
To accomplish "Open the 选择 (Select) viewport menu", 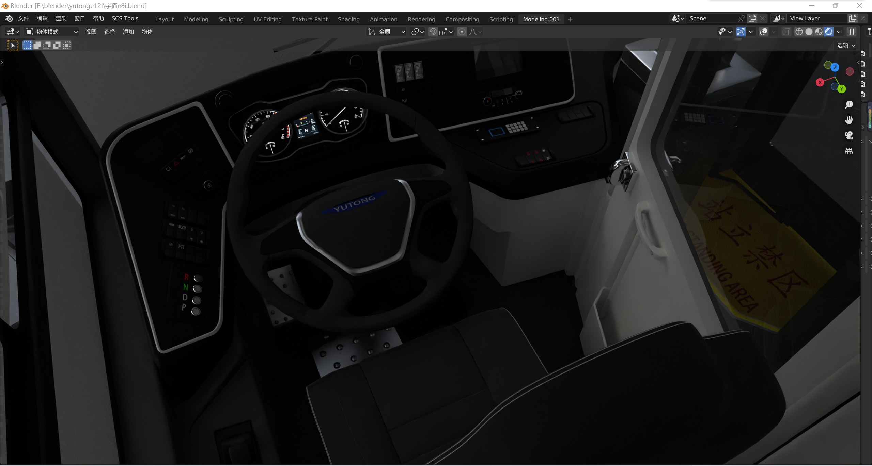I will 109,32.
